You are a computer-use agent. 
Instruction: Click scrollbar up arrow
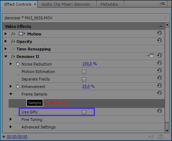click(167, 25)
